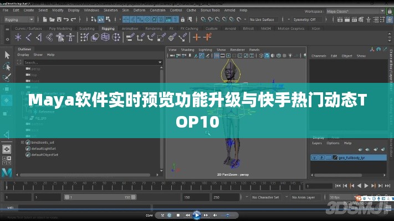Screen dimensions: 394x221
Task: Select the Paint Skin Weights shelf icon
Action: coord(84,38)
